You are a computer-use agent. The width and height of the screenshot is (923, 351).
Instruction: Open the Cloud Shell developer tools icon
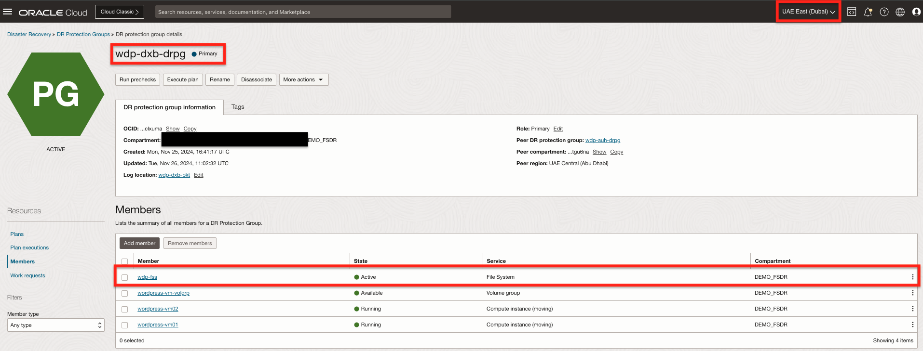point(852,12)
